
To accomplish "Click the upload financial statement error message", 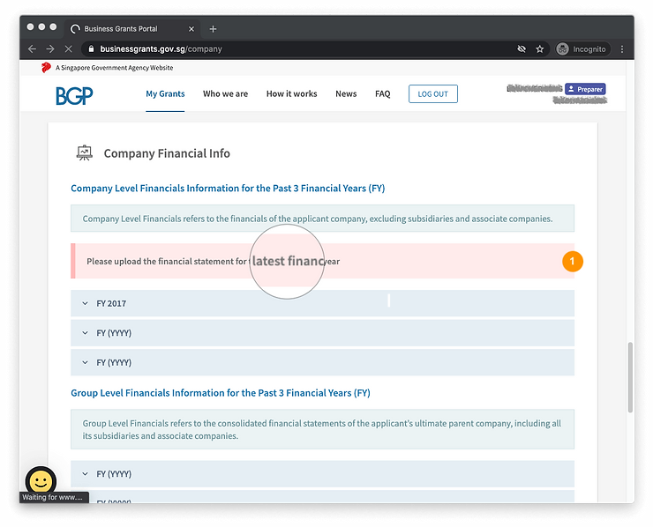I will coord(322,261).
